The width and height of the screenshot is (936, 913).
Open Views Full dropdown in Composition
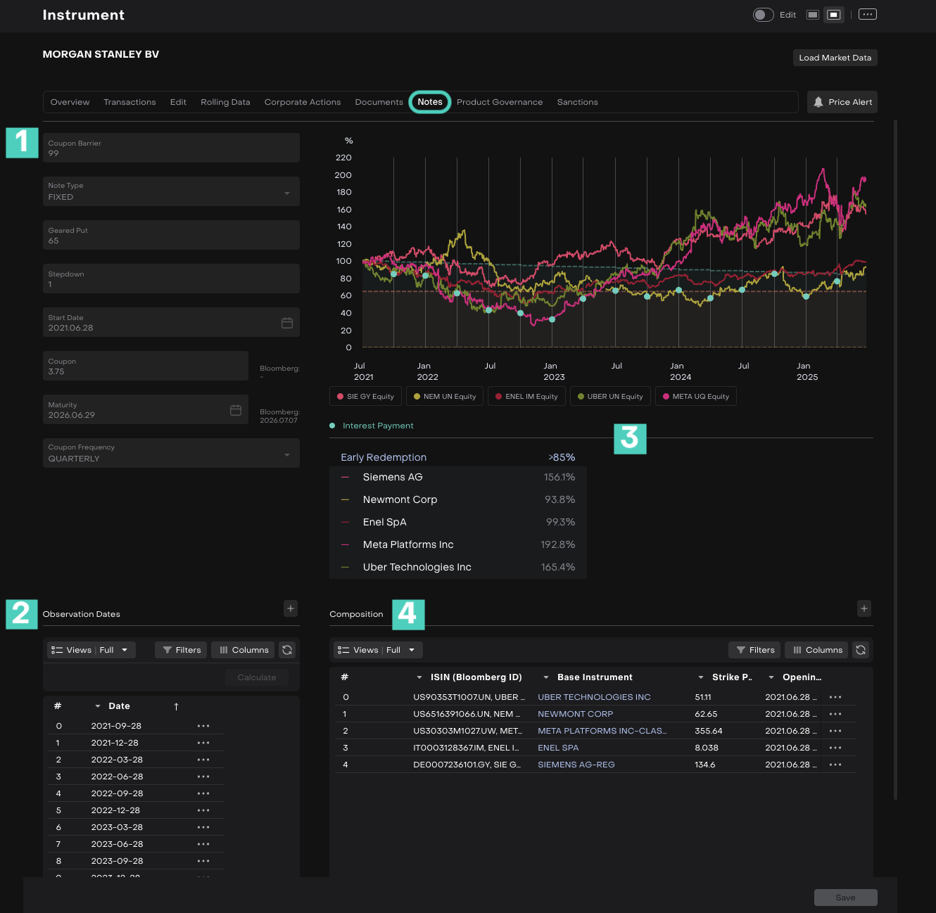tap(378, 650)
